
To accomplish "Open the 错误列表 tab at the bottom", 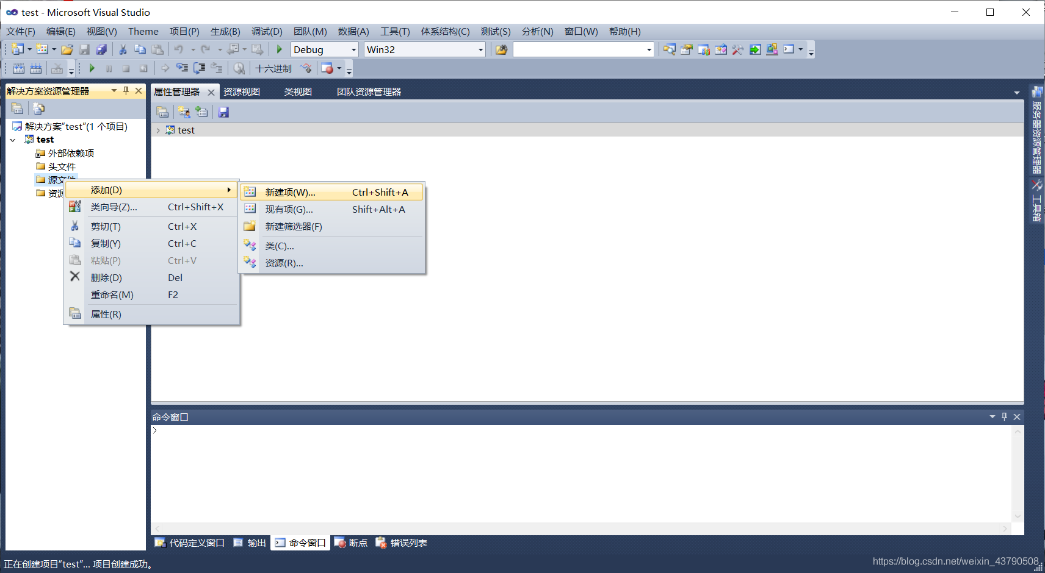I will [402, 543].
